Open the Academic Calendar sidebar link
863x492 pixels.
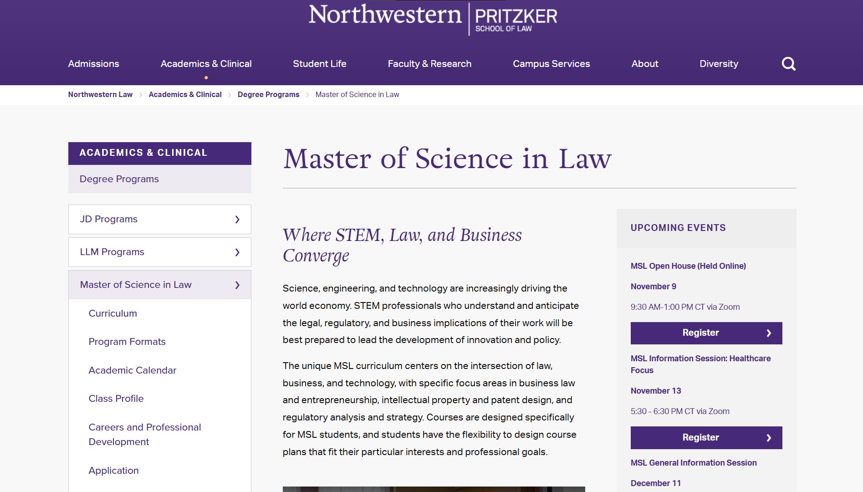(x=133, y=370)
